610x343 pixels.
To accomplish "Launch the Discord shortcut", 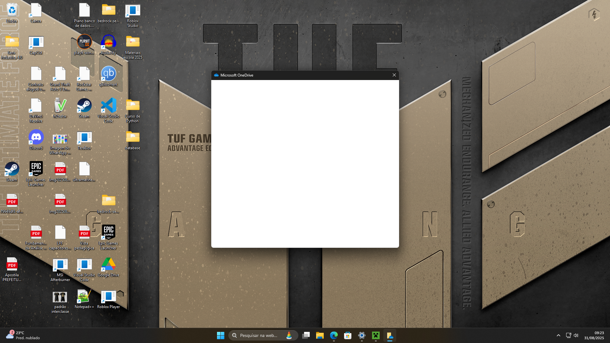I will click(x=36, y=140).
